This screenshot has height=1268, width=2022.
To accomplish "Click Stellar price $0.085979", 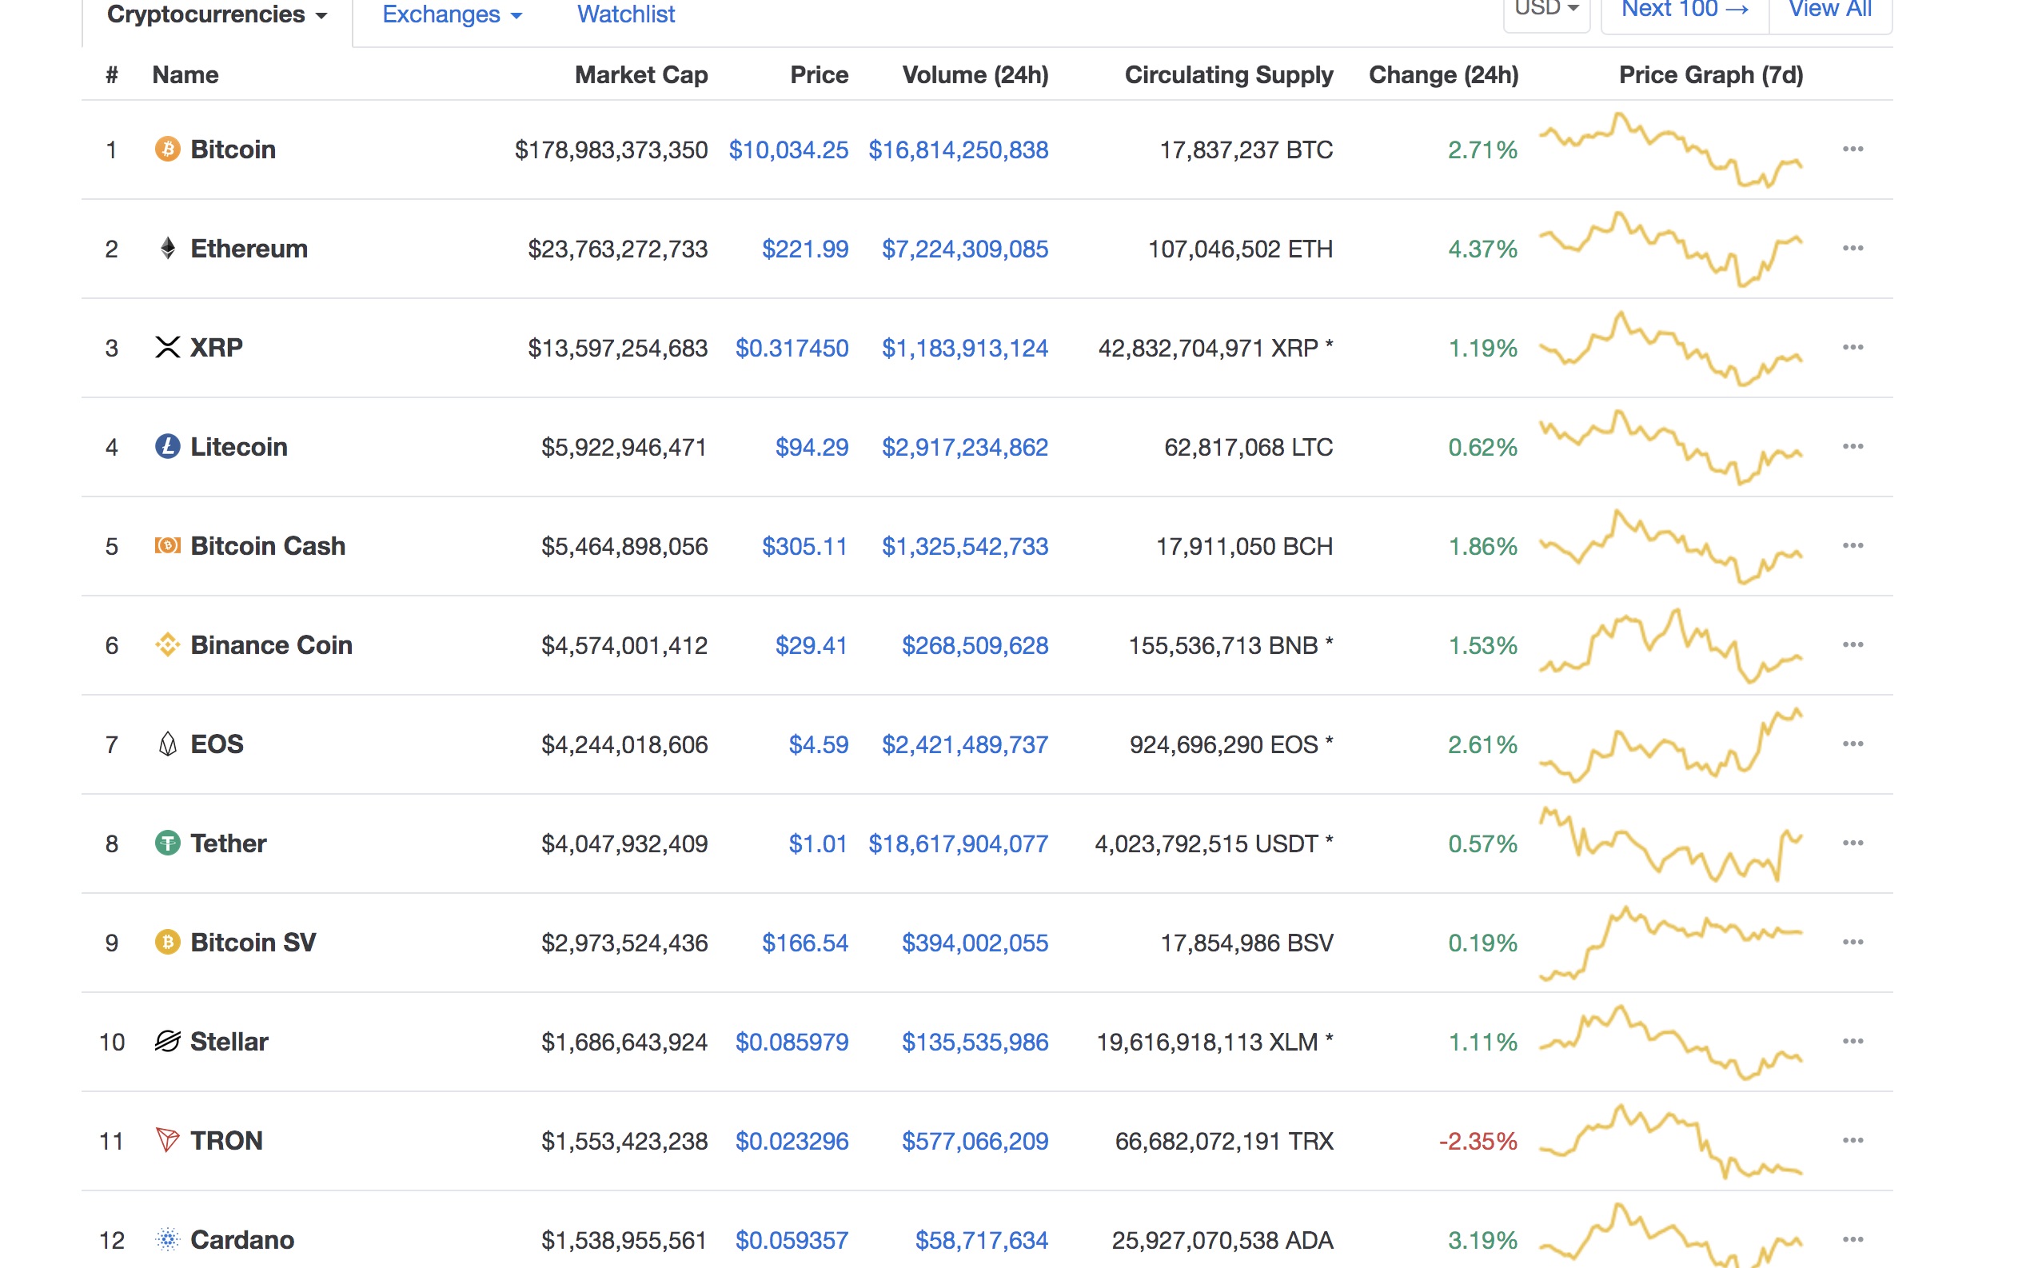I will point(792,1042).
